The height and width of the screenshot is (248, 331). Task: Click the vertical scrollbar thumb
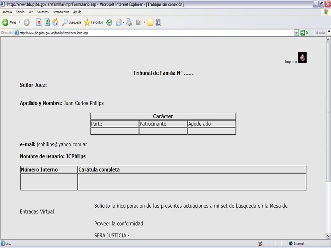point(328,112)
